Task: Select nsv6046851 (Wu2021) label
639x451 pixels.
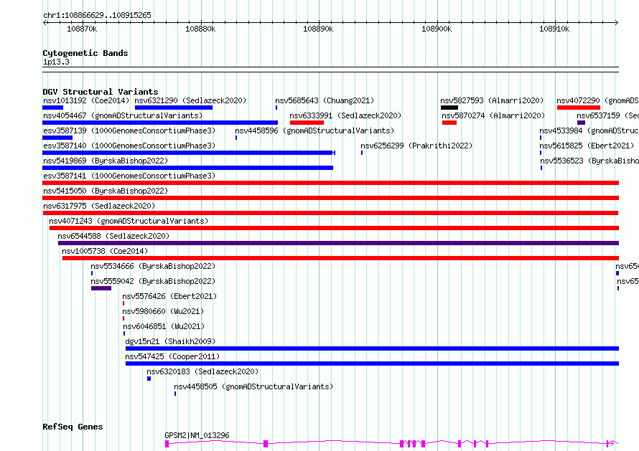Action: tap(164, 326)
